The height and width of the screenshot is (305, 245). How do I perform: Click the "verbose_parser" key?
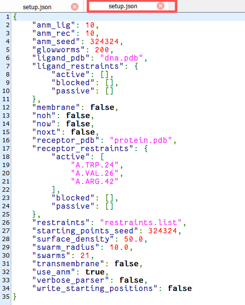coord(70,280)
